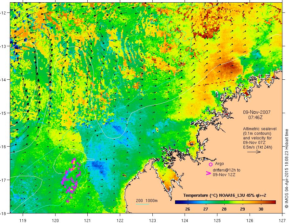Click the longitude axis label '124'
Image resolution: width=289 pixels, height=223 pixels.
pos(185,220)
